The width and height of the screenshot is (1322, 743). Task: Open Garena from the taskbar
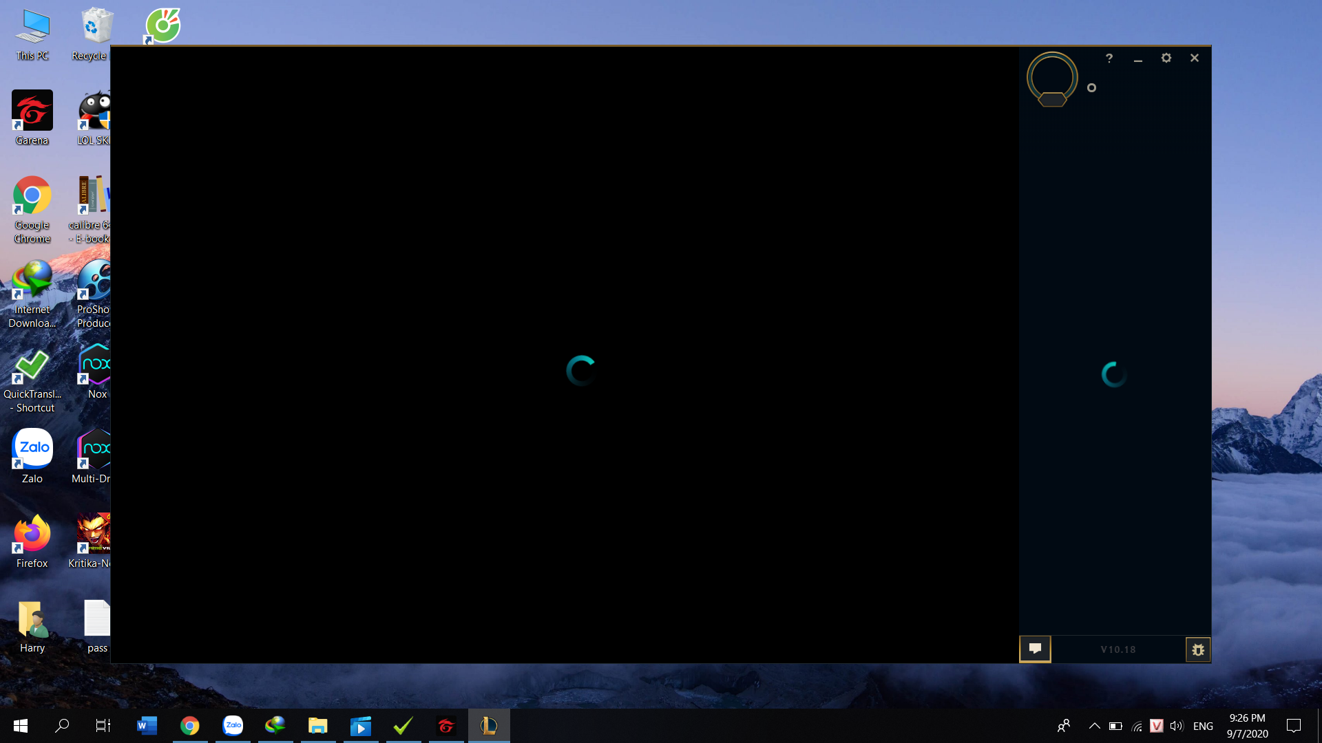tap(446, 726)
